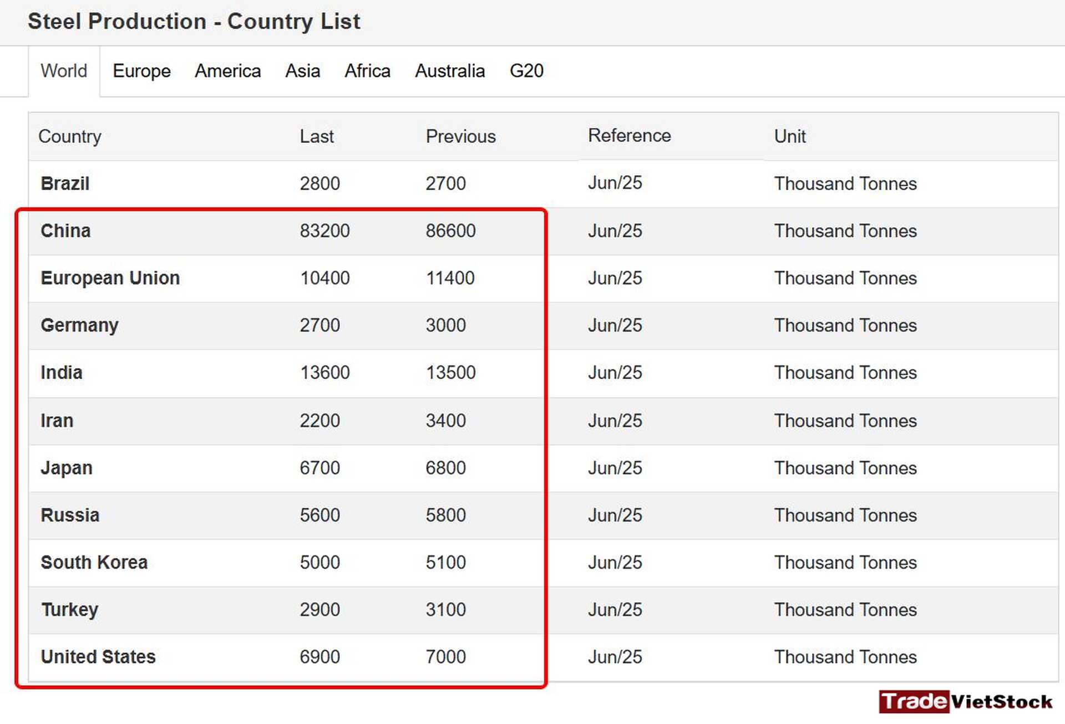Open the Brazil country link
1065x724 pixels.
[x=65, y=183]
